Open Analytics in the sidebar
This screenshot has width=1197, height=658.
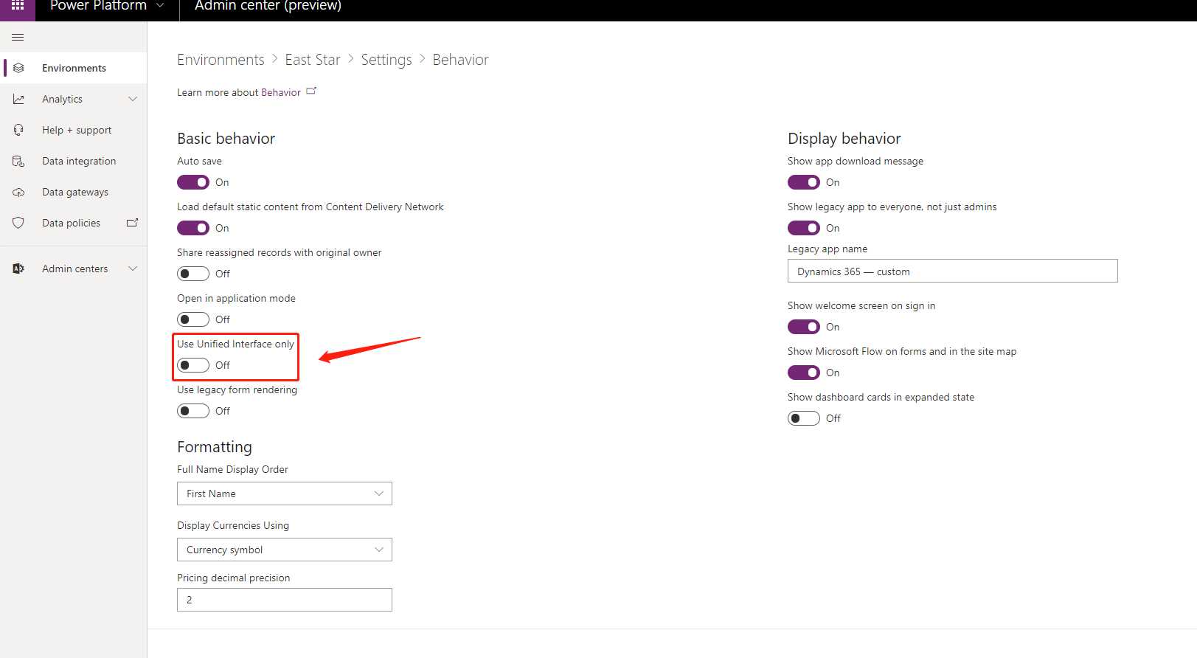click(x=74, y=99)
